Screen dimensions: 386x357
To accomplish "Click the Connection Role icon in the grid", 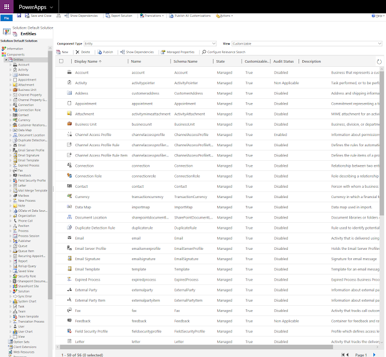I will tap(69, 176).
